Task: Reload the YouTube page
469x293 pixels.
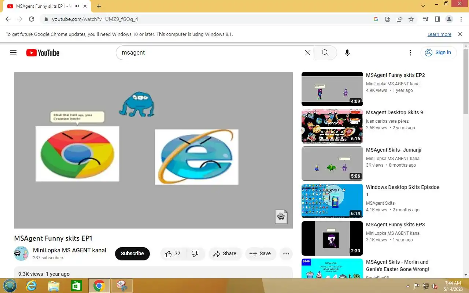Action: pyautogui.click(x=32, y=19)
